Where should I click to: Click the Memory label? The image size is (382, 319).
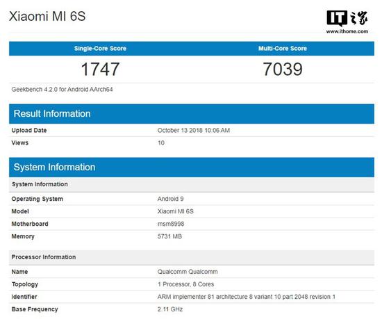(x=23, y=236)
